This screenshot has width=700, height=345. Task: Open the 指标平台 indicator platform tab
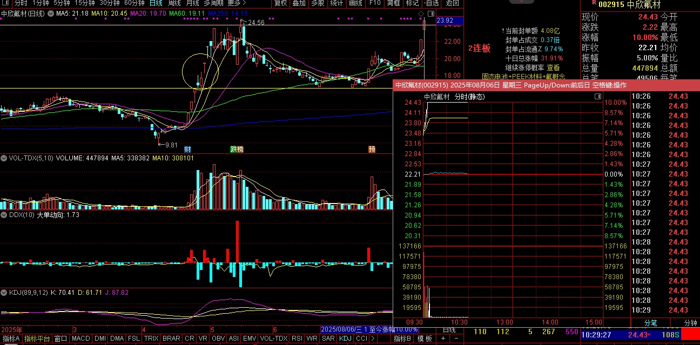coord(37,339)
